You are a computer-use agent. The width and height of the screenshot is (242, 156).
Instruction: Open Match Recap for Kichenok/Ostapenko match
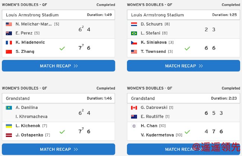pos(58,149)
